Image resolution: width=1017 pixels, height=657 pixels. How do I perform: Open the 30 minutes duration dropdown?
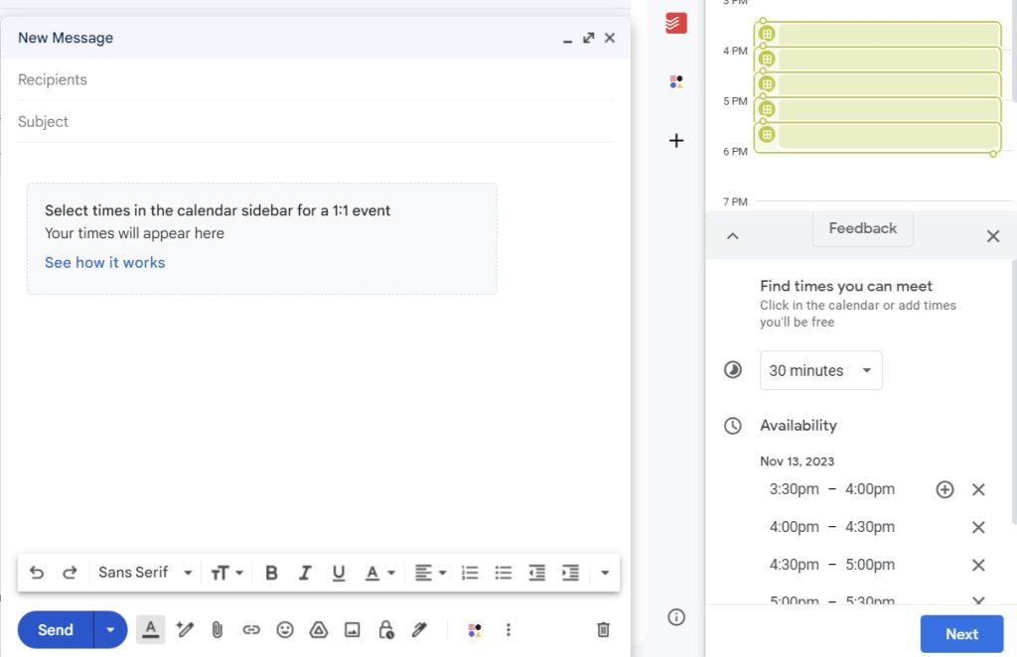[x=820, y=370]
